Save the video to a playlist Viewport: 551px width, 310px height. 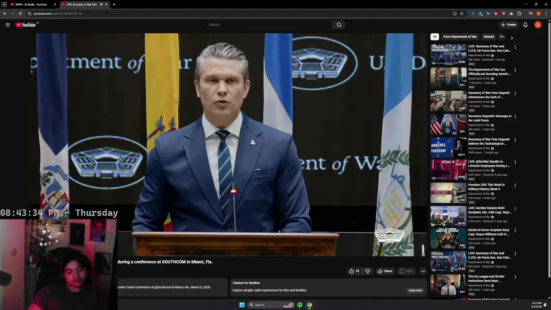pos(406,271)
